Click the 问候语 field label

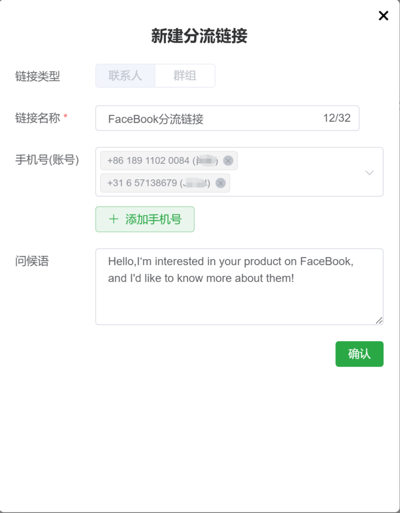32,261
